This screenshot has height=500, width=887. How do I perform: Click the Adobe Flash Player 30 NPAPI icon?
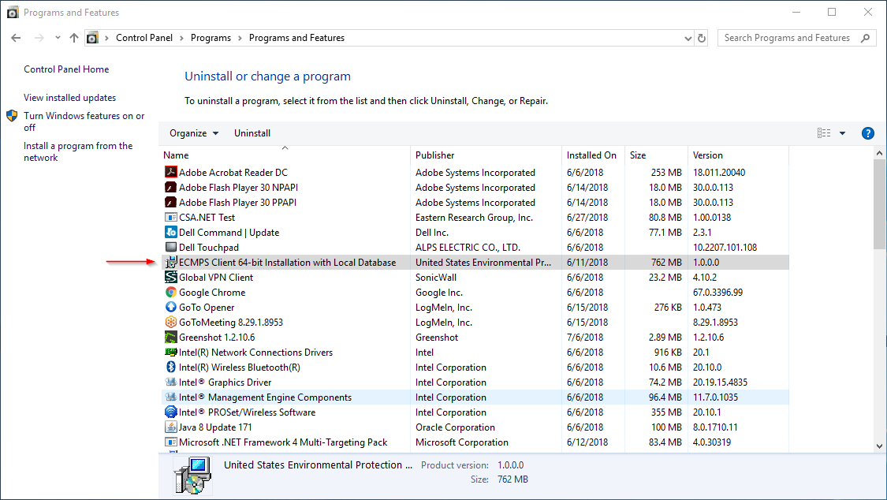tap(171, 187)
